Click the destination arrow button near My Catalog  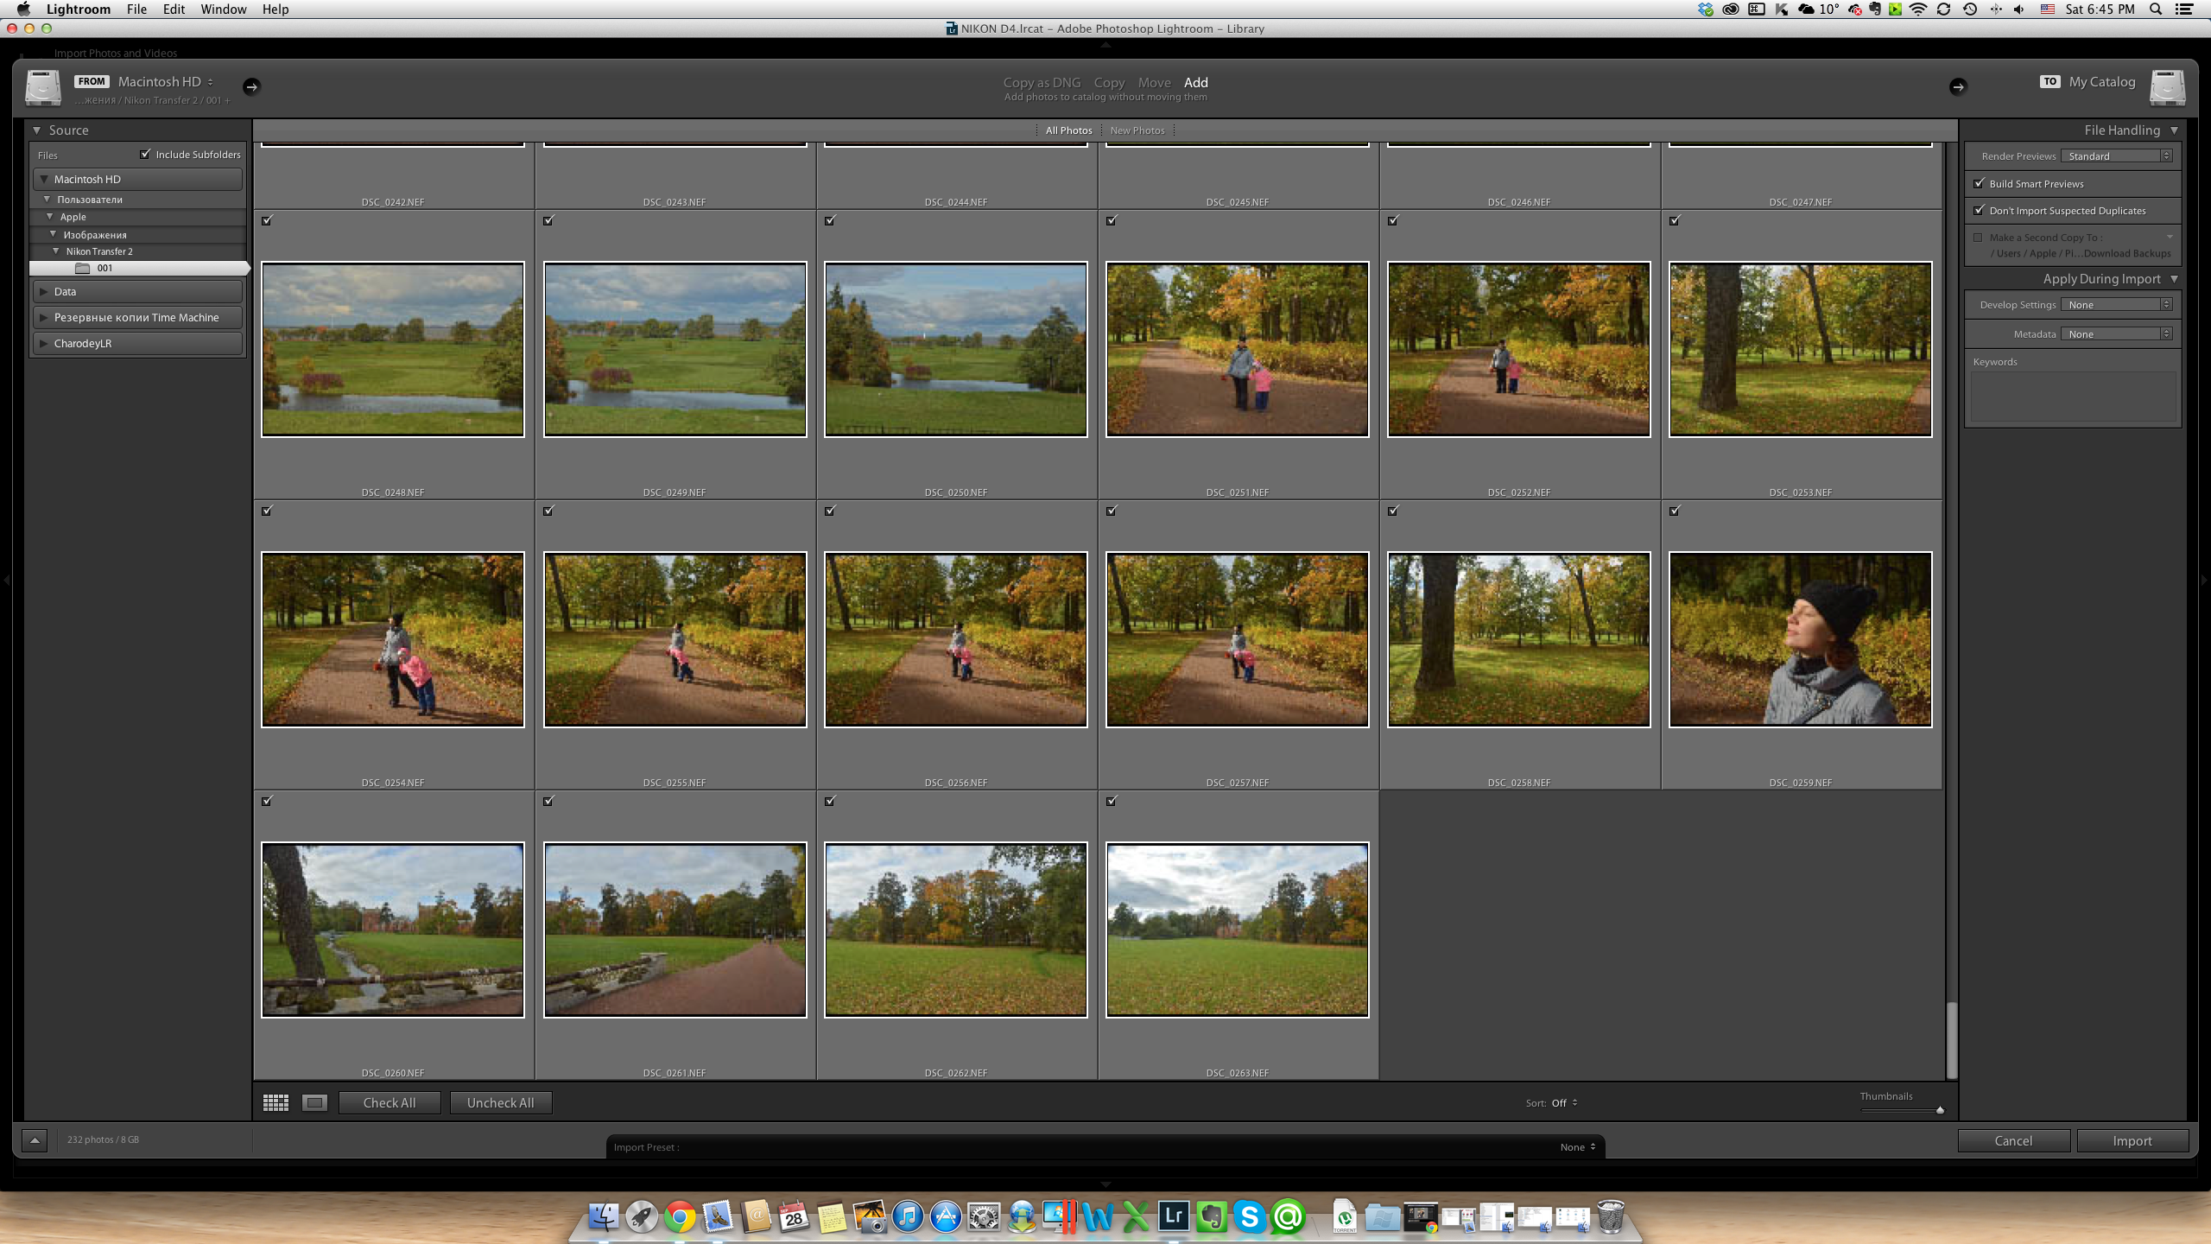(1957, 86)
